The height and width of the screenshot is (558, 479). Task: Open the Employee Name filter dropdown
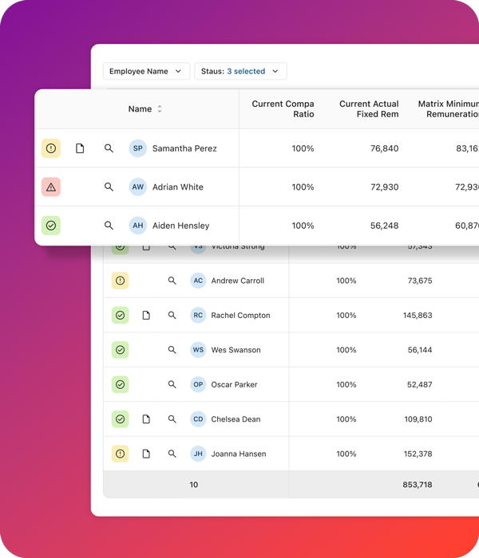click(146, 71)
